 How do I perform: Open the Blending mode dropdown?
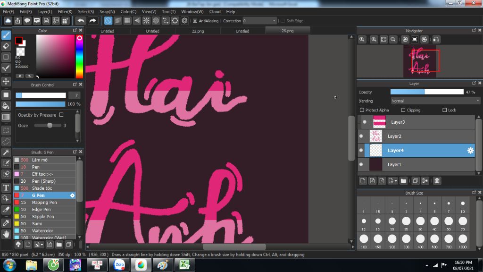pyautogui.click(x=435, y=101)
